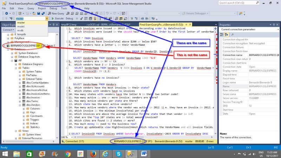This screenshot has width=281, height=158.
Task: Click the Change Connection icon left of database box
Action: [x=11, y=19]
